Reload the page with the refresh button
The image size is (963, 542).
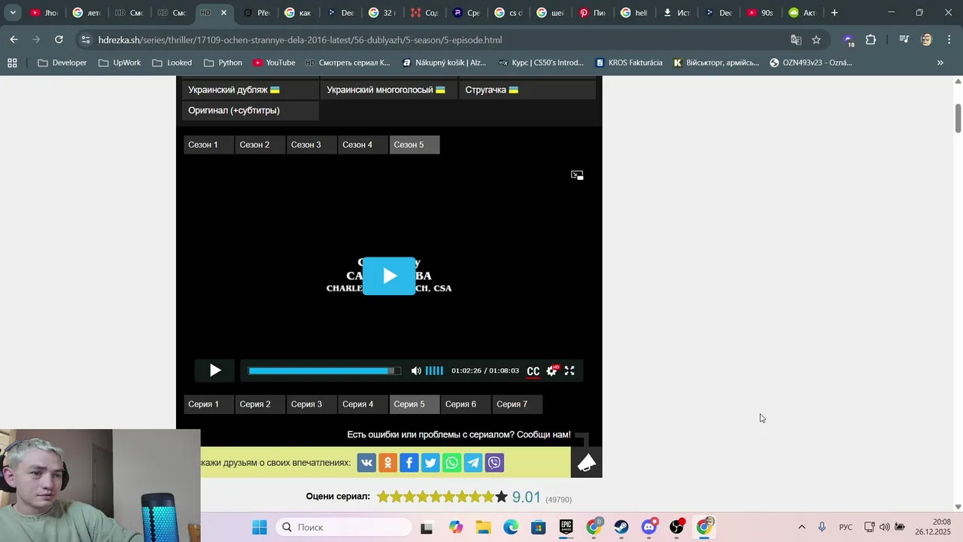click(x=59, y=40)
